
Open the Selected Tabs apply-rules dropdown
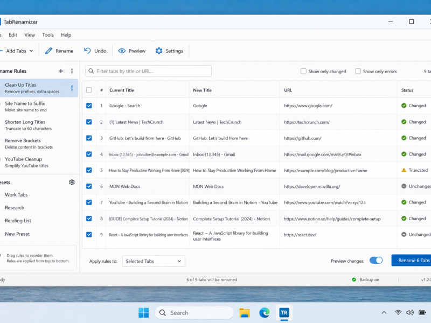[154, 261]
